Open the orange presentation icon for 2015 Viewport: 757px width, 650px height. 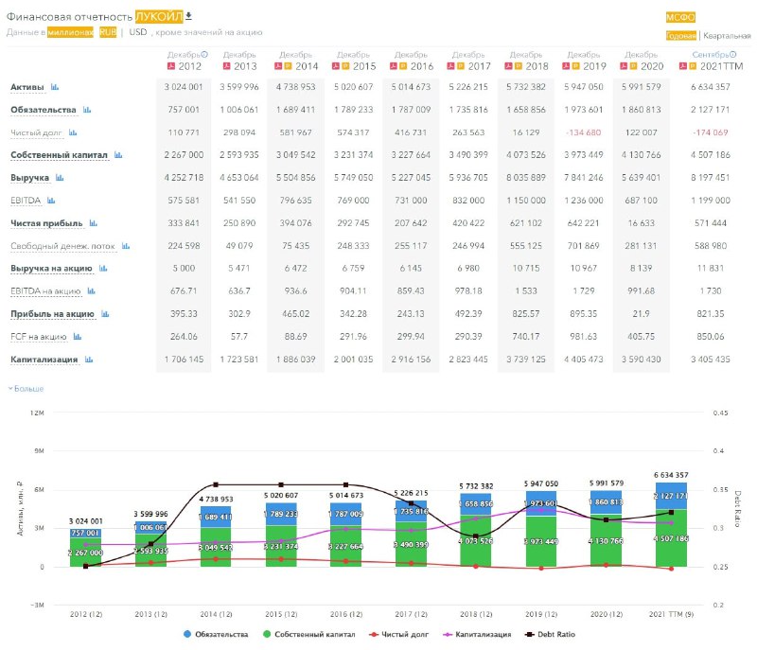coord(345,65)
